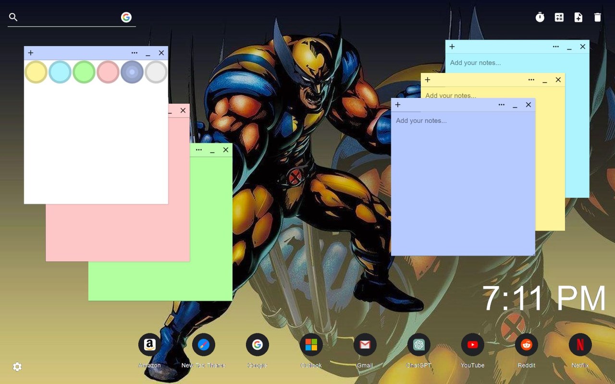Choose the white color swatch
The height and width of the screenshot is (384, 615).
156,72
